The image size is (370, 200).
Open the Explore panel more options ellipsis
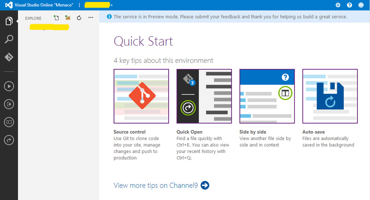(x=91, y=17)
